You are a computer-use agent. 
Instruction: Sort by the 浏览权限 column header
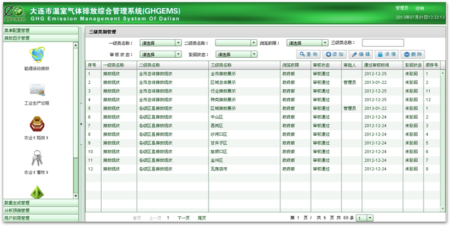click(296, 65)
